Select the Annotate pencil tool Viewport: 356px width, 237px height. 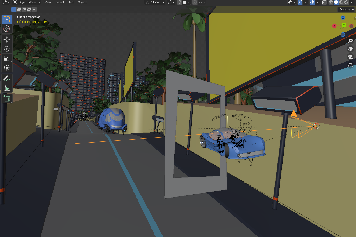click(x=7, y=79)
